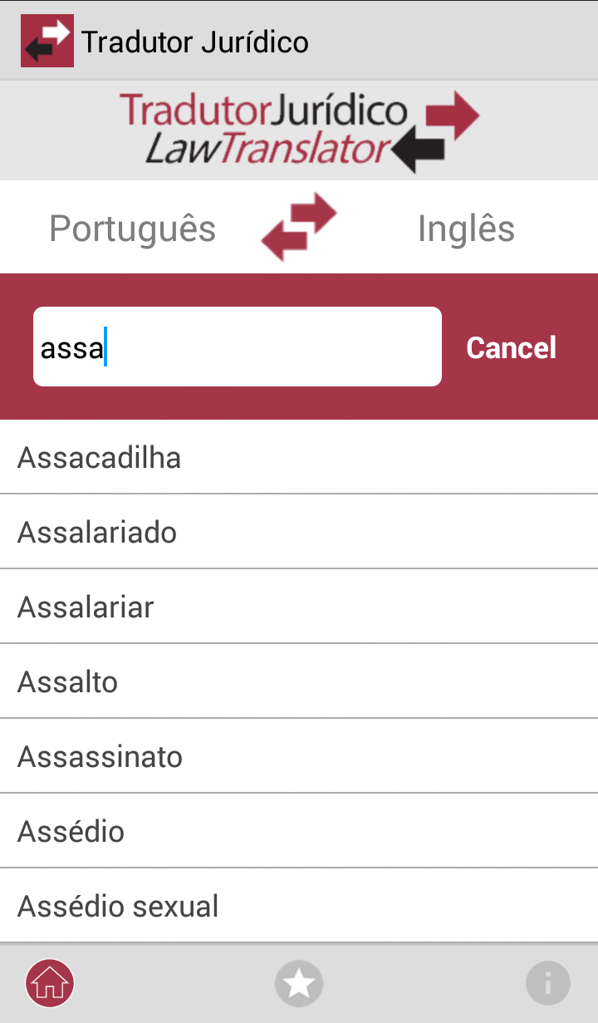598x1023 pixels.
Task: Open the Assalariado entry
Action: tap(299, 532)
